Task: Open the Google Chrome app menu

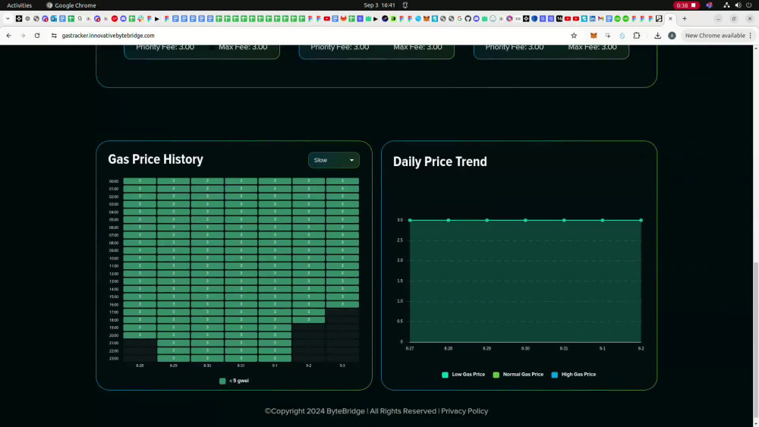Action: click(x=71, y=5)
